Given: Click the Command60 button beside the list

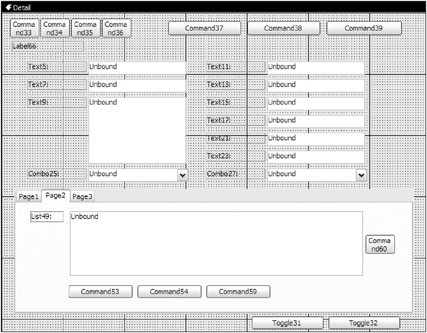Looking at the screenshot, I should (x=380, y=245).
